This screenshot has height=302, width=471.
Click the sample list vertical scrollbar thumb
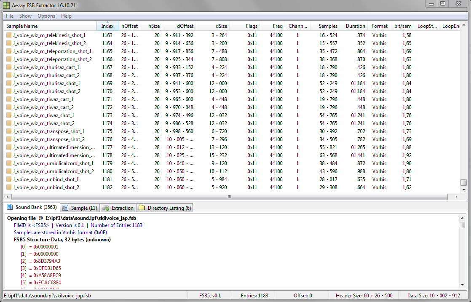tap(463, 183)
